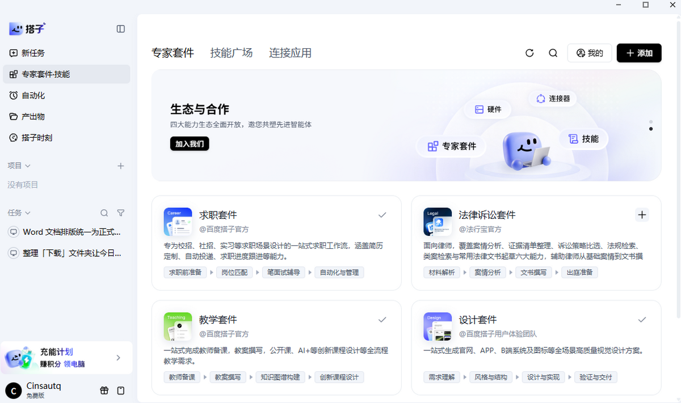Go to 搭子时刻 in the sidebar

click(66, 138)
